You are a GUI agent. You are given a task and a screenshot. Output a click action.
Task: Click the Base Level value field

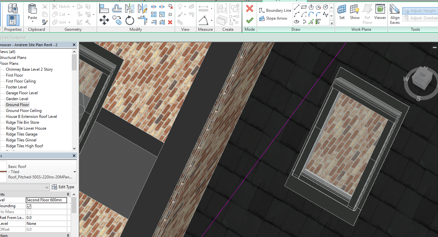click(x=46, y=200)
